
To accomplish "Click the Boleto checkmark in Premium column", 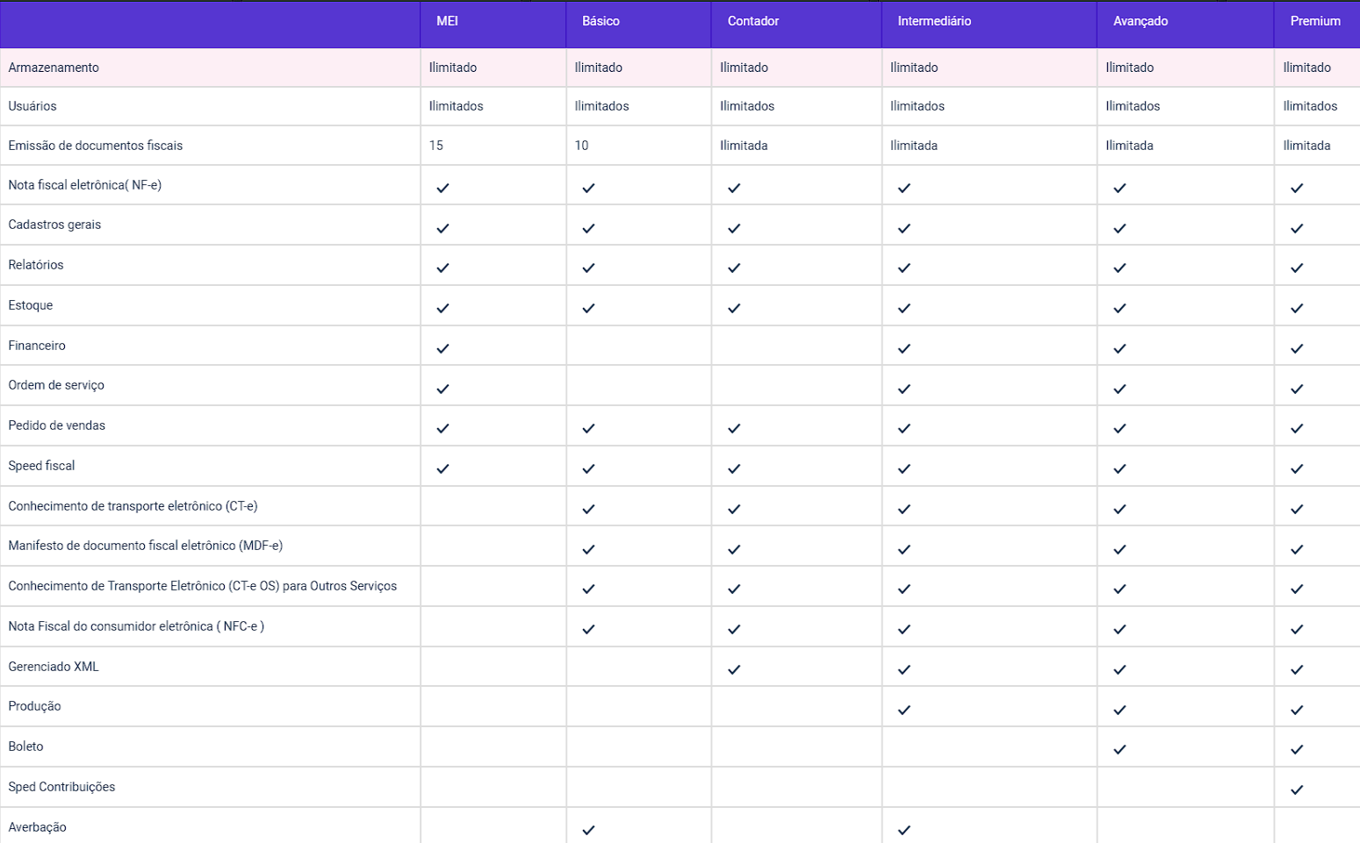I will coord(1297,749).
